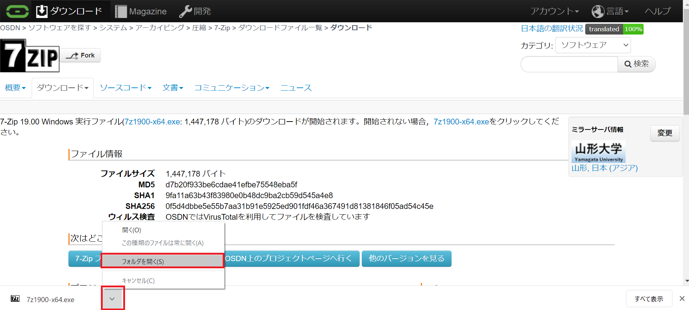Viewport: 689px width, 310px height.
Task: Choose 開く(O) in the context menu
Action: pyautogui.click(x=163, y=230)
